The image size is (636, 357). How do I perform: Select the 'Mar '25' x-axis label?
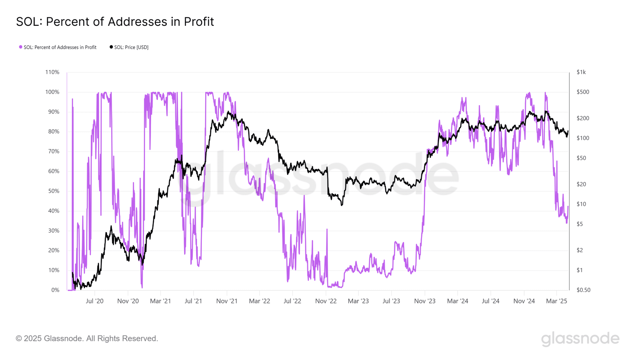556,301
